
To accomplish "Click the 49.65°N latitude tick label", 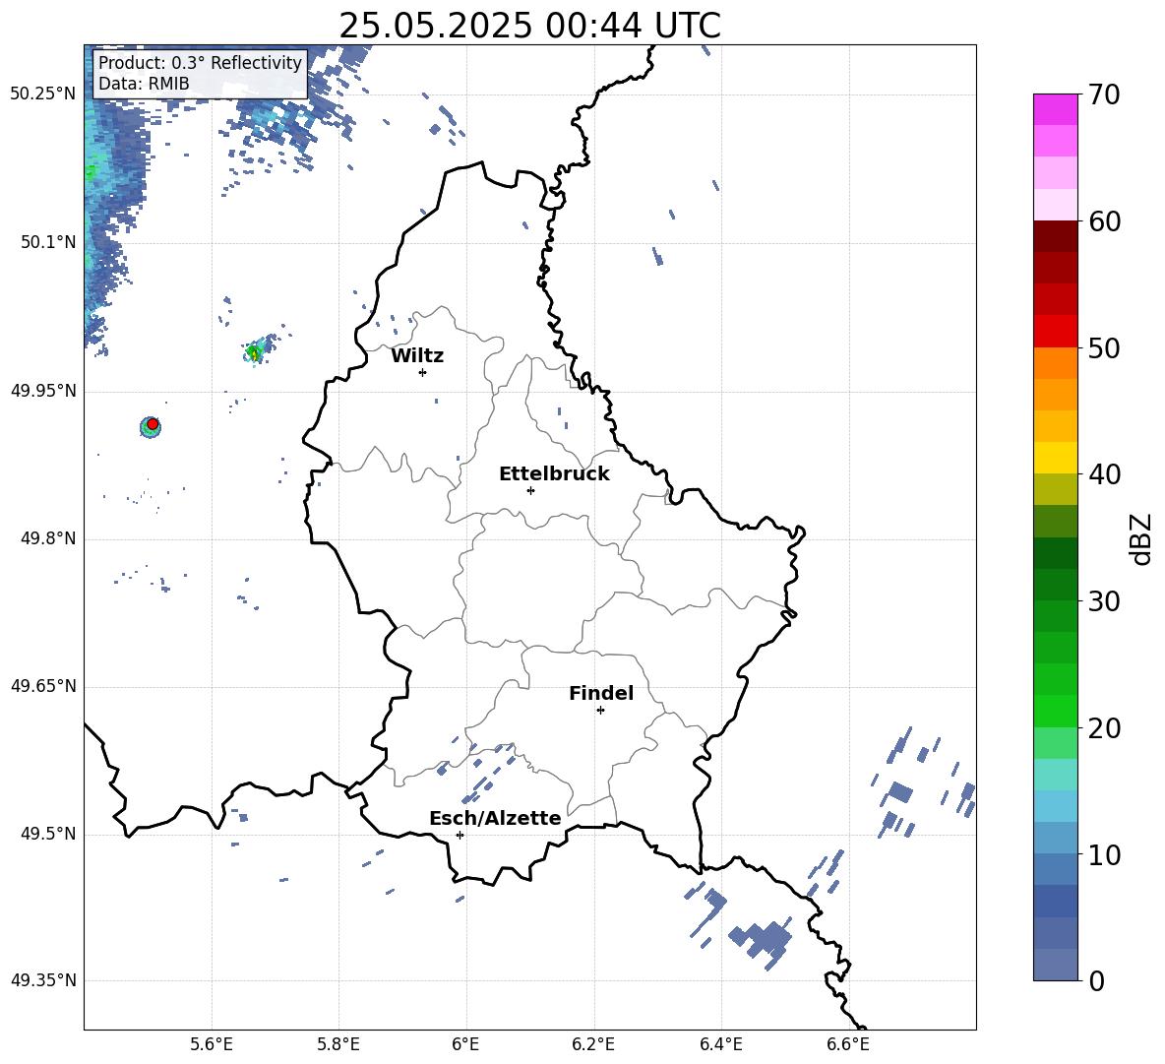I will (43, 686).
